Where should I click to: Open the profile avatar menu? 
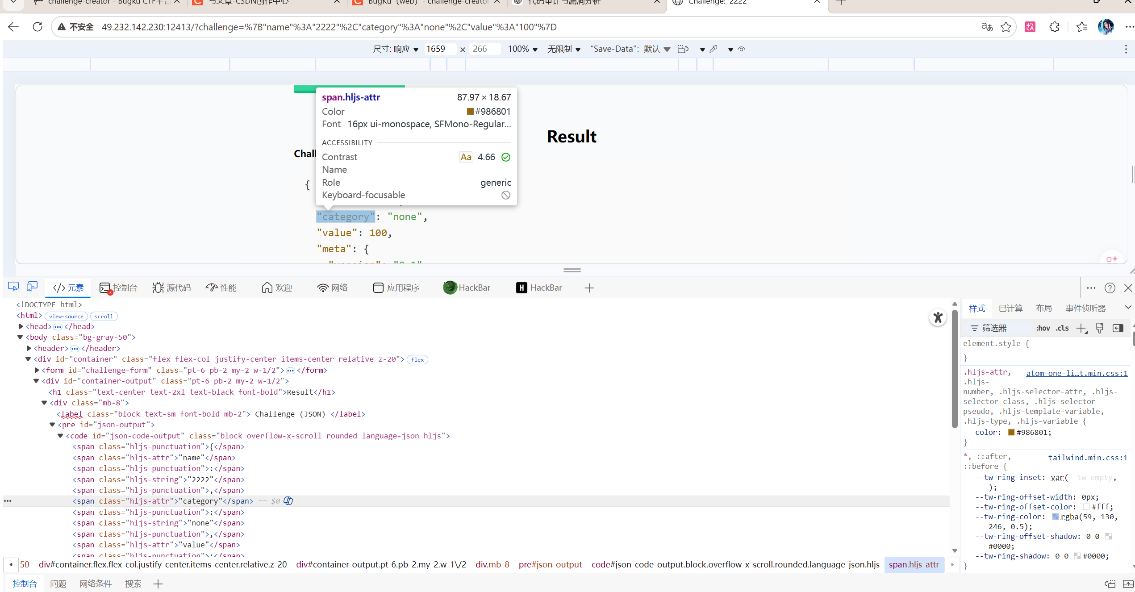pyautogui.click(x=1106, y=27)
